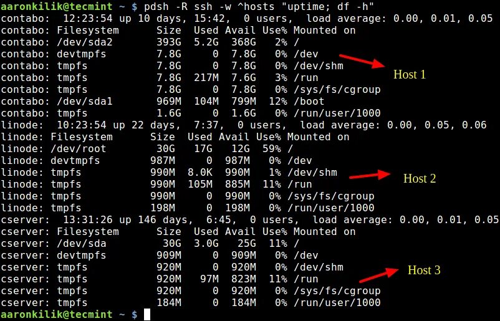Click the yellow Host 1 label
Viewport: 500px width, 321px height.
point(410,75)
